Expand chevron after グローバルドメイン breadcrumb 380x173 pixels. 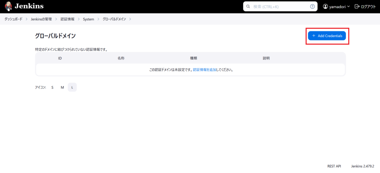(130, 19)
